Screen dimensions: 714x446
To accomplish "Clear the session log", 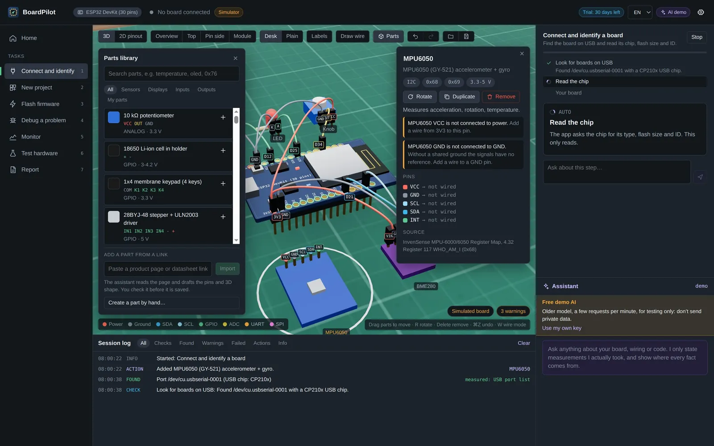I will 524,343.
